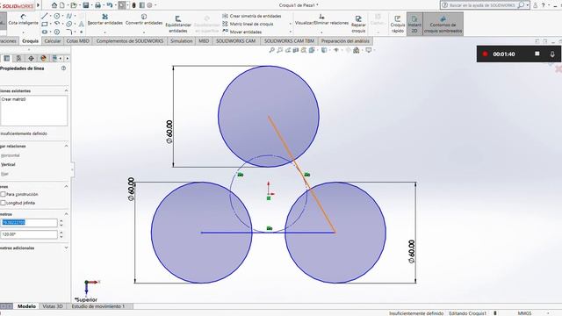This screenshot has height=316, width=562.
Task: Open the Open file dropdown arrow
Action: (79, 5)
